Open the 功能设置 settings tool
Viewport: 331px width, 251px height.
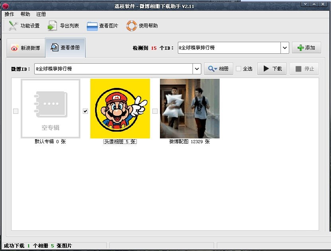click(24, 26)
